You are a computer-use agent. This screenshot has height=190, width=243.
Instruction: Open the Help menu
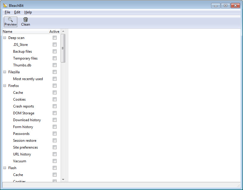tap(28, 12)
